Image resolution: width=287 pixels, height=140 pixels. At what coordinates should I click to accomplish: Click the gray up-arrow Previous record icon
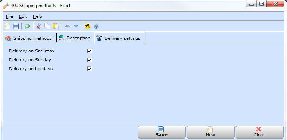pos(68,26)
